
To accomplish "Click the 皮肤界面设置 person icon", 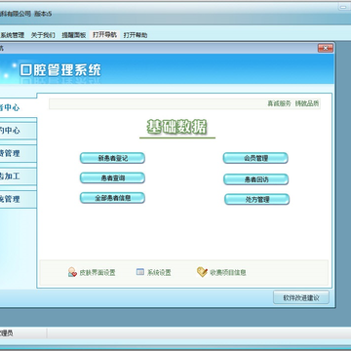I will pyautogui.click(x=72, y=272).
